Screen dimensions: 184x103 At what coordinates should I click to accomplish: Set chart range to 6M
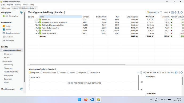pos(155,72)
